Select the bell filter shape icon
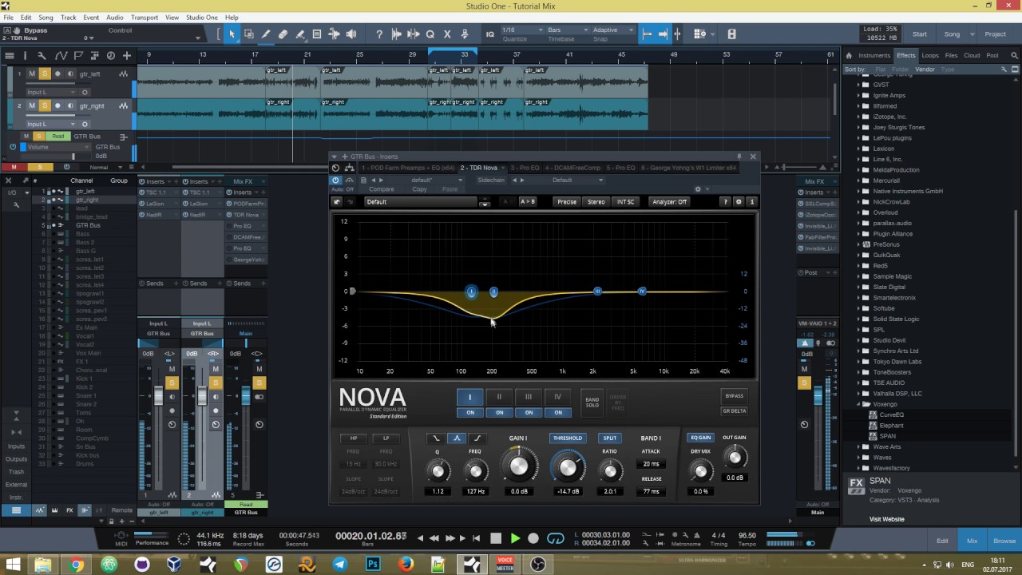 pos(457,438)
